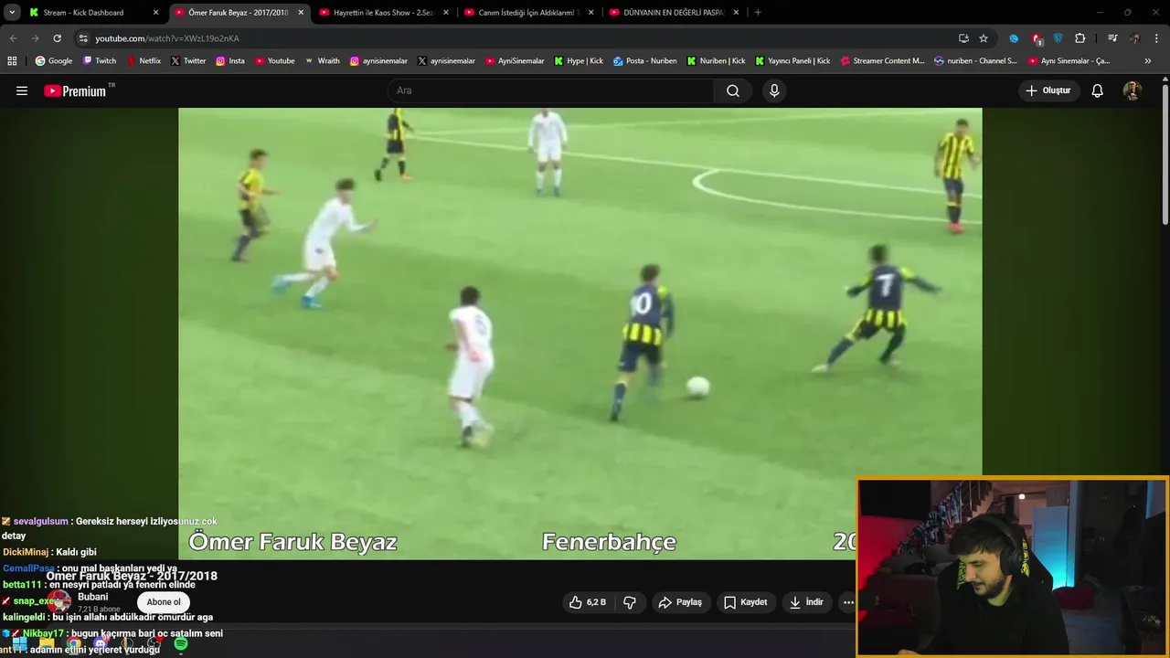Screen dimensions: 1170x658
Task: Open the YouTube account avatar menu
Action: click(x=1132, y=90)
